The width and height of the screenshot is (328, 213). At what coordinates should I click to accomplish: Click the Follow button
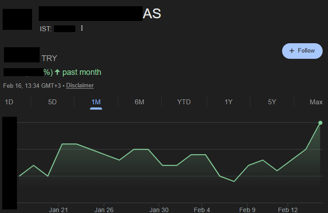[302, 51]
